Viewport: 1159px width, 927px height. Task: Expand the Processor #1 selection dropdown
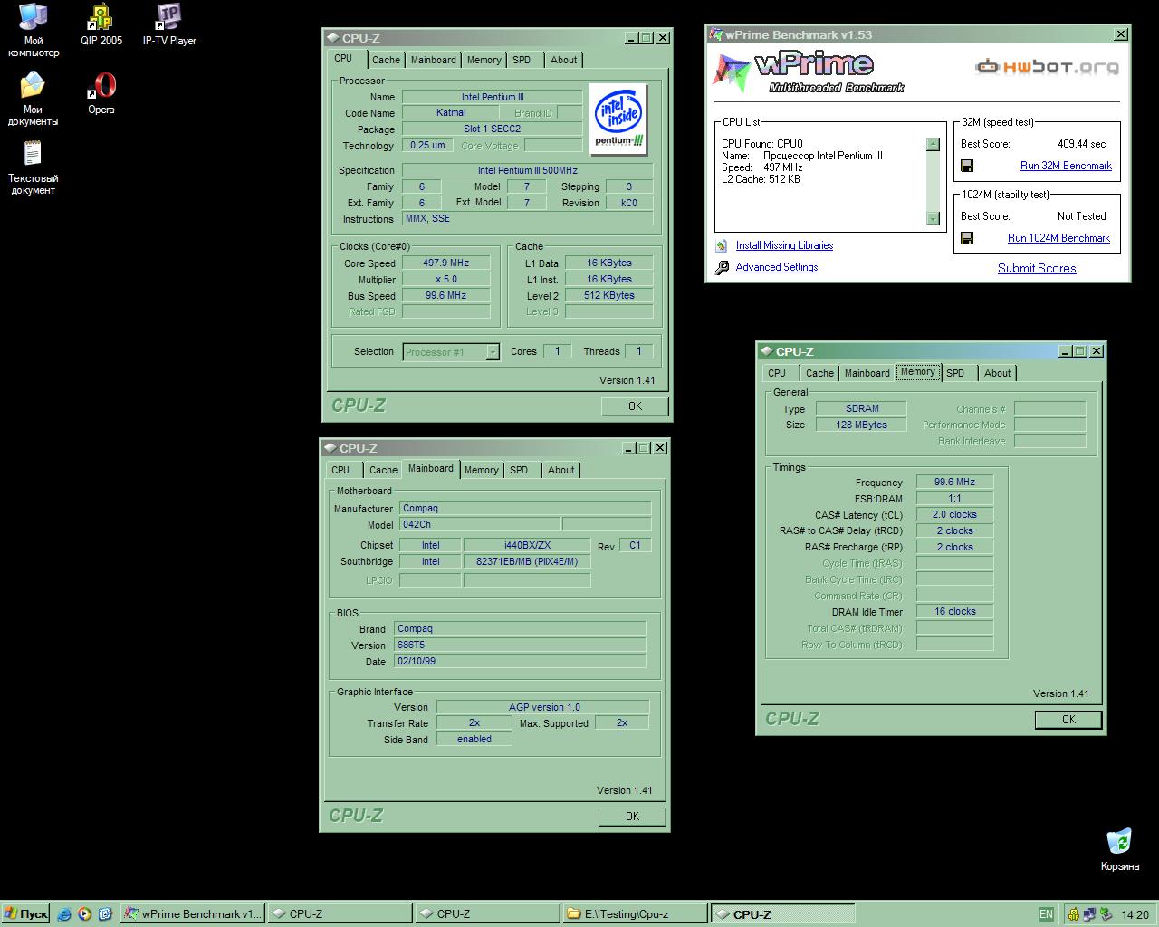[x=493, y=352]
